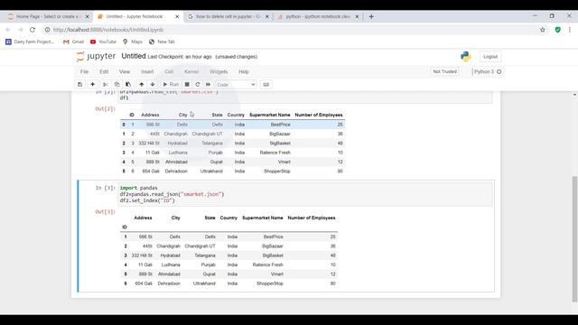The width and height of the screenshot is (578, 325).
Task: Open the File menu
Action: click(x=84, y=71)
